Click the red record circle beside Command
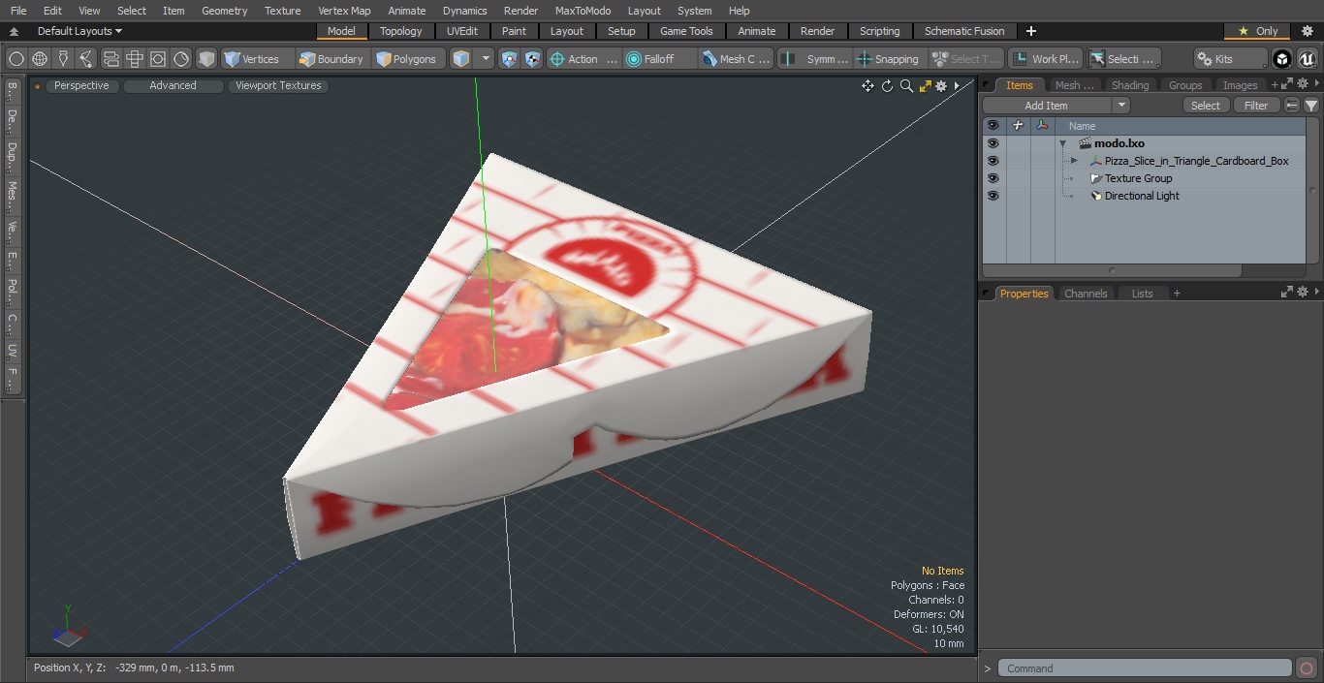Screen dimensions: 1324x683 click(x=1306, y=668)
